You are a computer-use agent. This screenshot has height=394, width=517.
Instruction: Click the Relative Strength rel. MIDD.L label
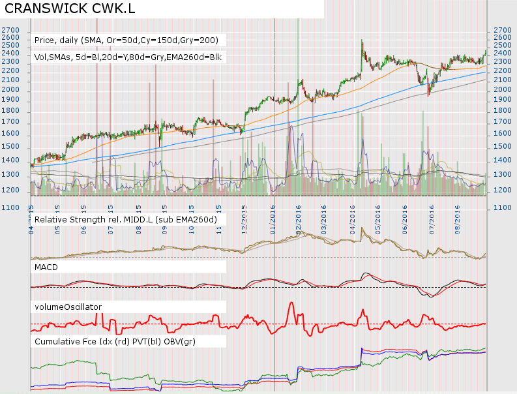tap(126, 220)
